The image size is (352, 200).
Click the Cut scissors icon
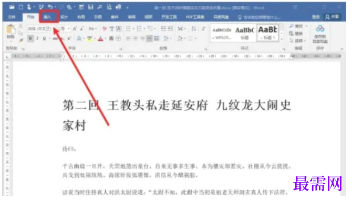pos(21,26)
